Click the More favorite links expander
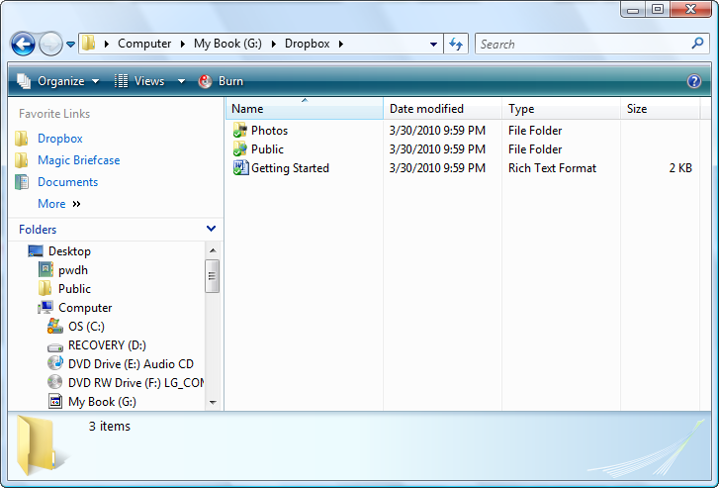The image size is (719, 488). 59,204
